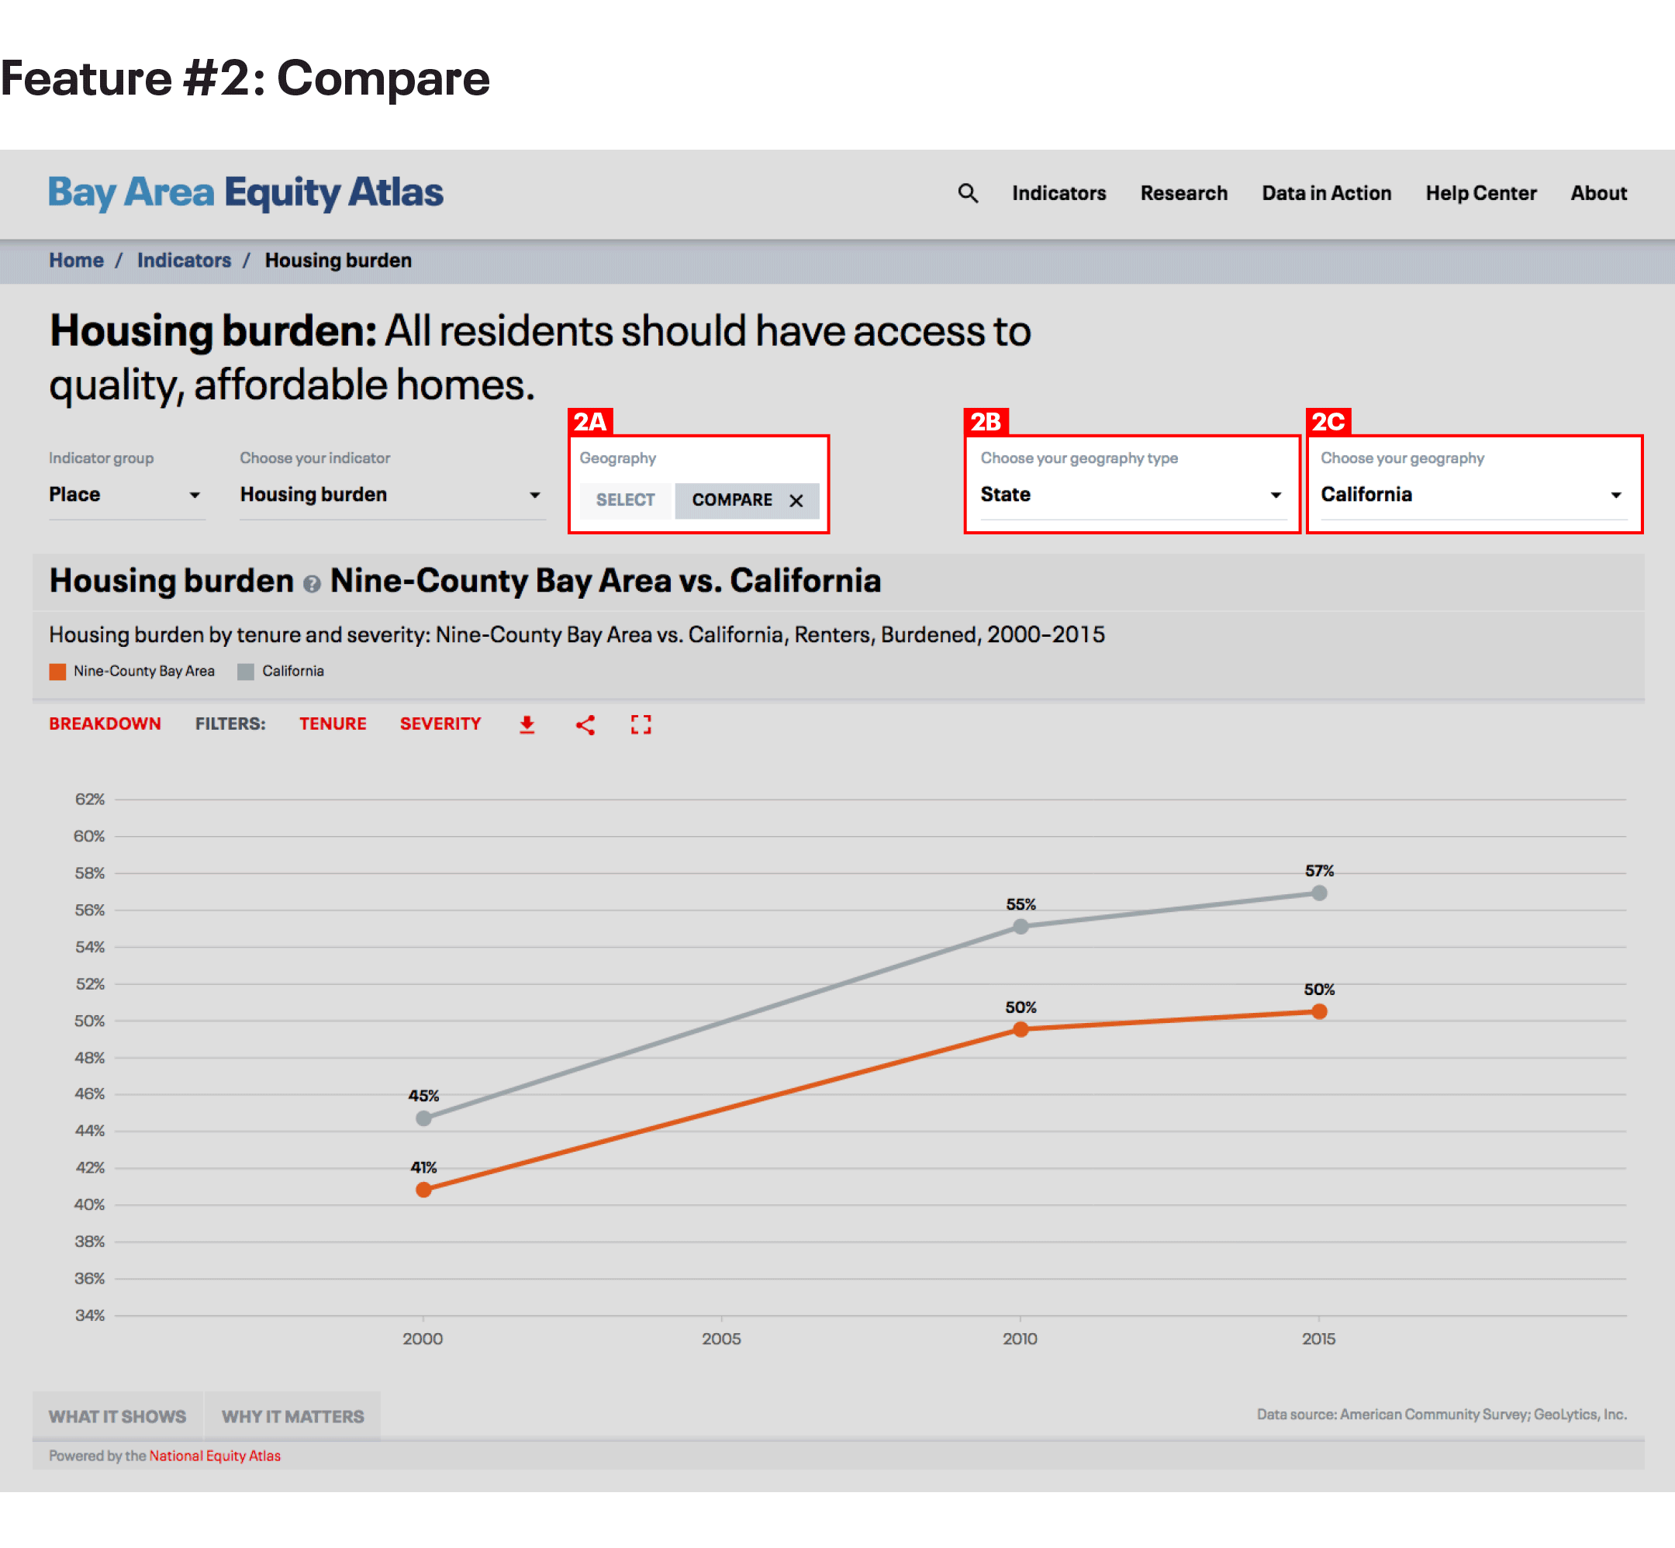
Task: Download chart using download icon
Action: 527,724
